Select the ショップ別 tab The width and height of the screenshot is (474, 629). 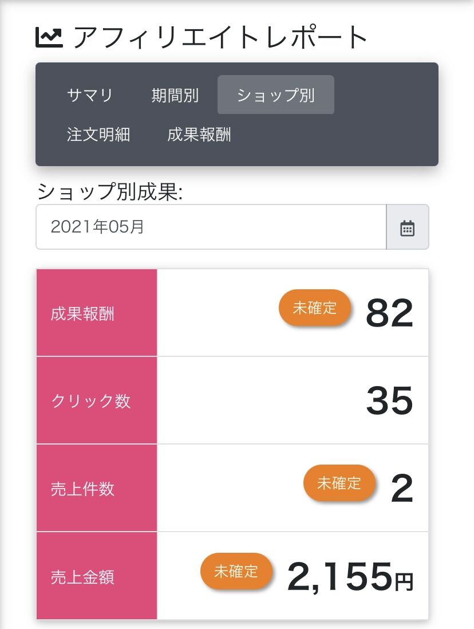click(275, 95)
